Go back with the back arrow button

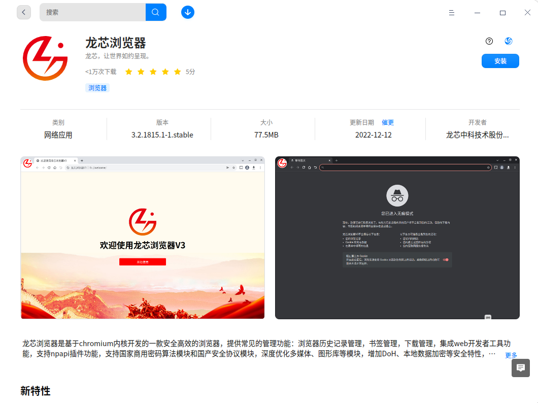point(24,12)
